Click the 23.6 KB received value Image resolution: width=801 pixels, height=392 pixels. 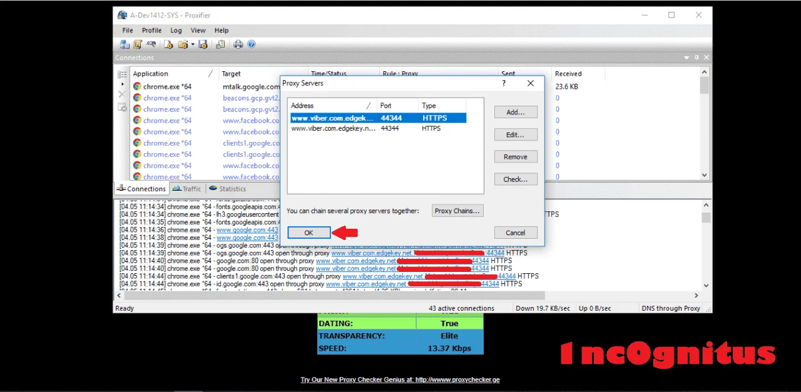coord(566,86)
